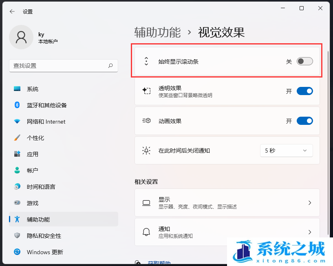The height and width of the screenshot is (266, 333).
Task: Open 时间和语言 in the sidebar
Action: pos(41,187)
